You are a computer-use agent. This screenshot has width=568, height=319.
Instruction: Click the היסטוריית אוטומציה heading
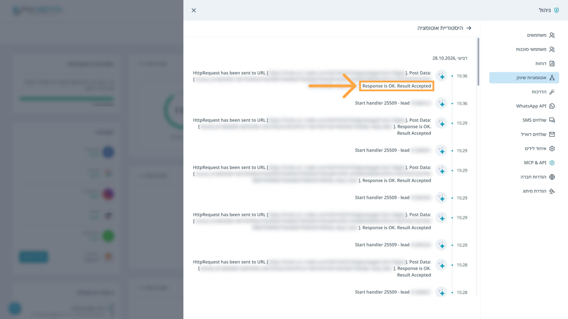[x=440, y=28]
